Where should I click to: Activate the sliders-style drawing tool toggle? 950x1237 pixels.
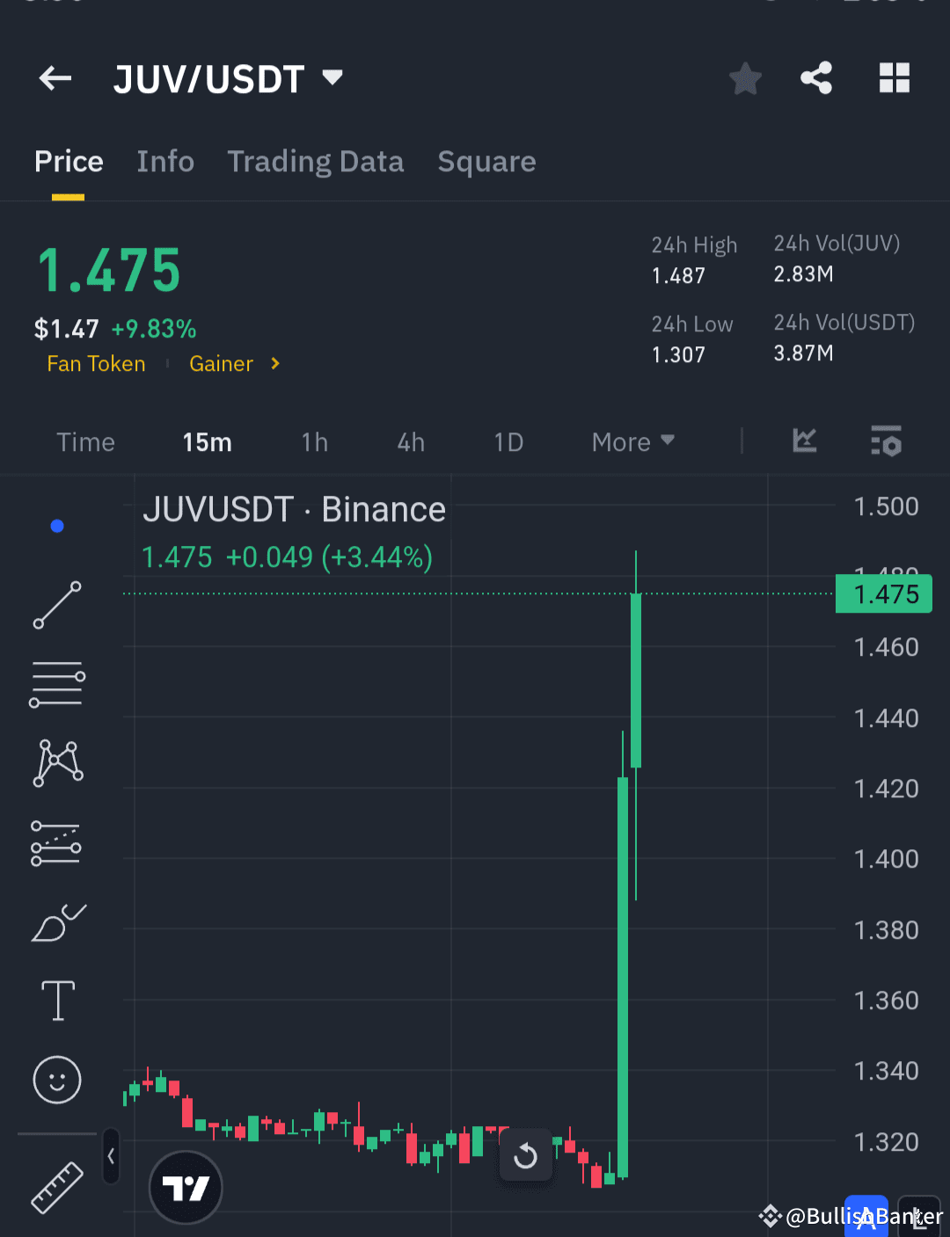tap(57, 842)
